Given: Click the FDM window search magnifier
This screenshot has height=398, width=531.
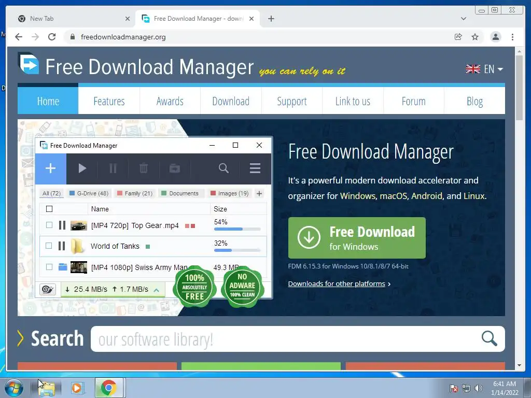Looking at the screenshot, I should (x=223, y=168).
